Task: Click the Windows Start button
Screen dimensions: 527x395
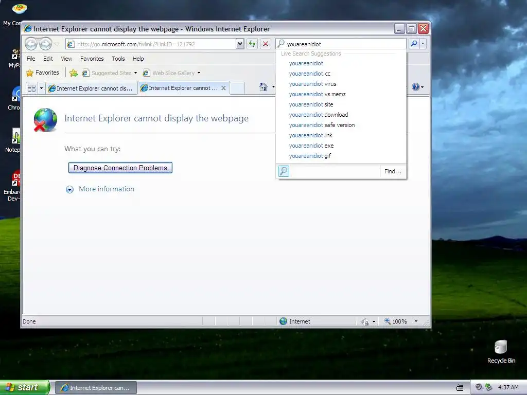Action: tap(25, 388)
